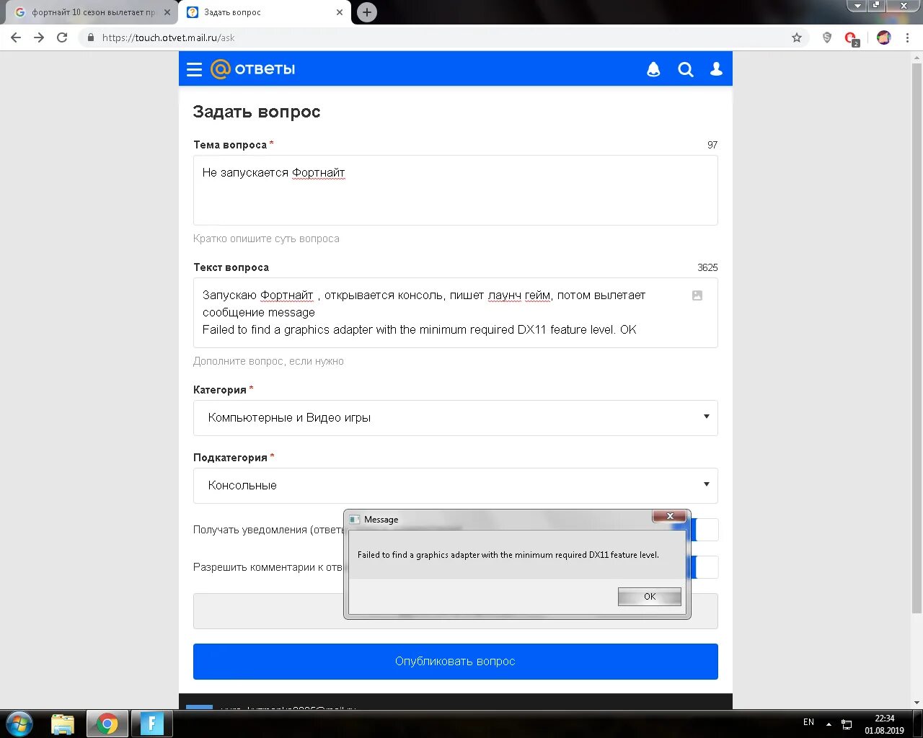Click the Failed to find graphics adapter message text
The image size is (923, 738).
click(x=508, y=555)
